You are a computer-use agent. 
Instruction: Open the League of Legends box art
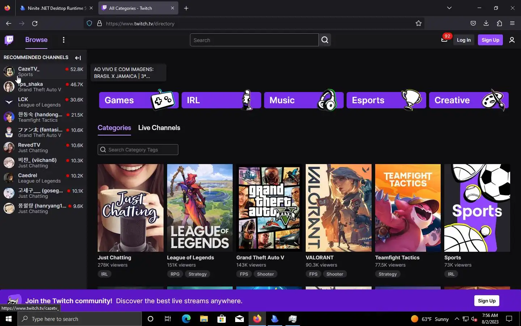pos(200,208)
